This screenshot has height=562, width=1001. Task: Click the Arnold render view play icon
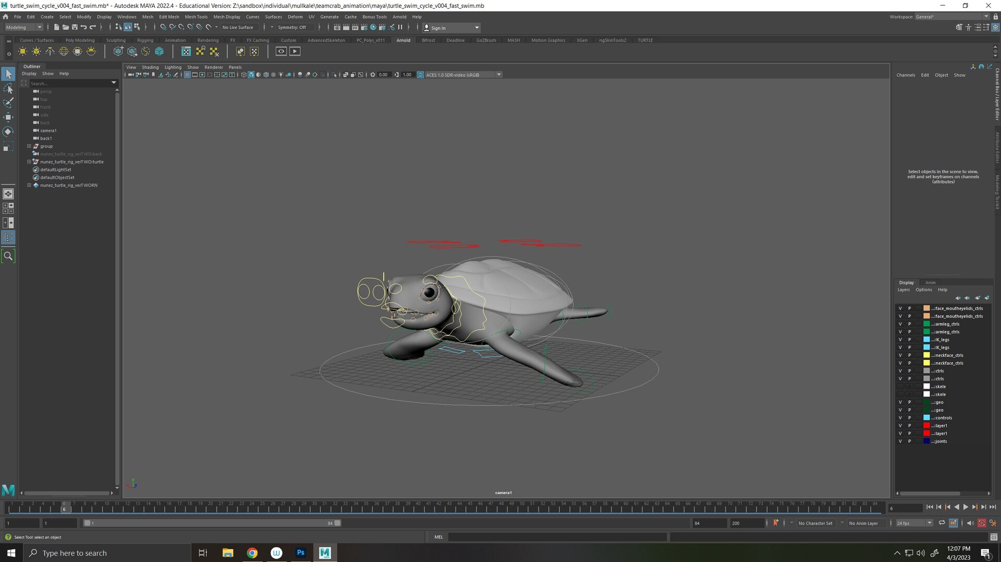[x=295, y=51]
